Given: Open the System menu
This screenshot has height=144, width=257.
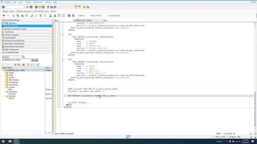Looking at the screenshot, I should point(48,2).
